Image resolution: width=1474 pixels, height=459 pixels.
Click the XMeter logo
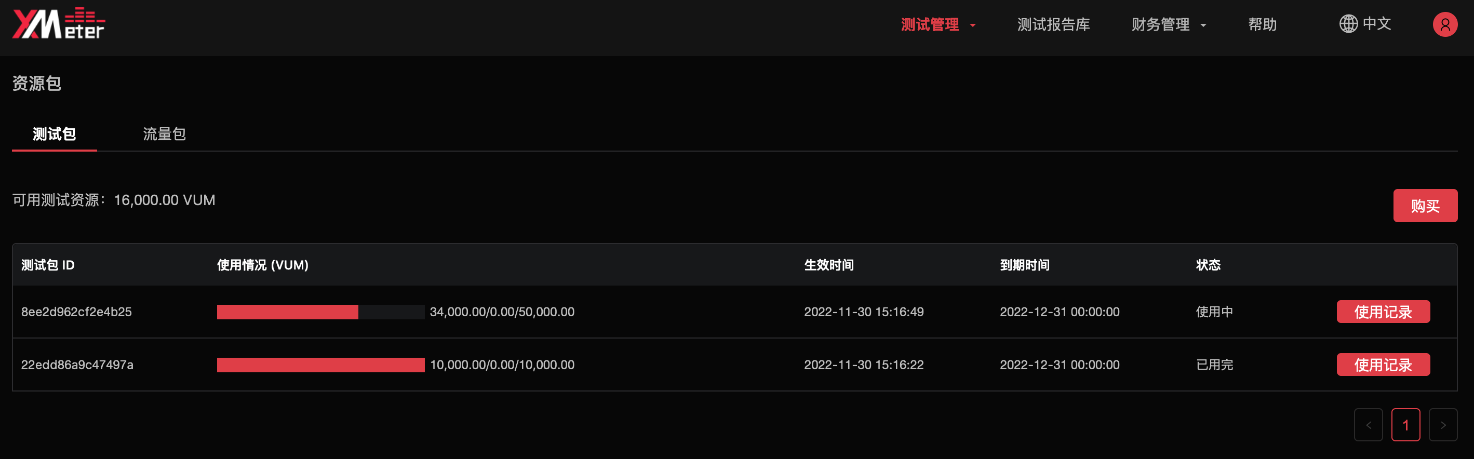point(57,24)
